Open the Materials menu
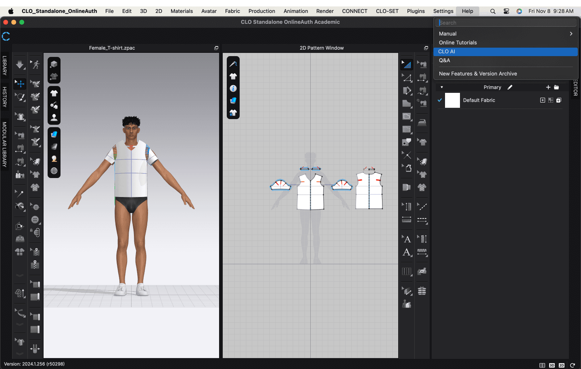The image size is (581, 369). click(182, 11)
